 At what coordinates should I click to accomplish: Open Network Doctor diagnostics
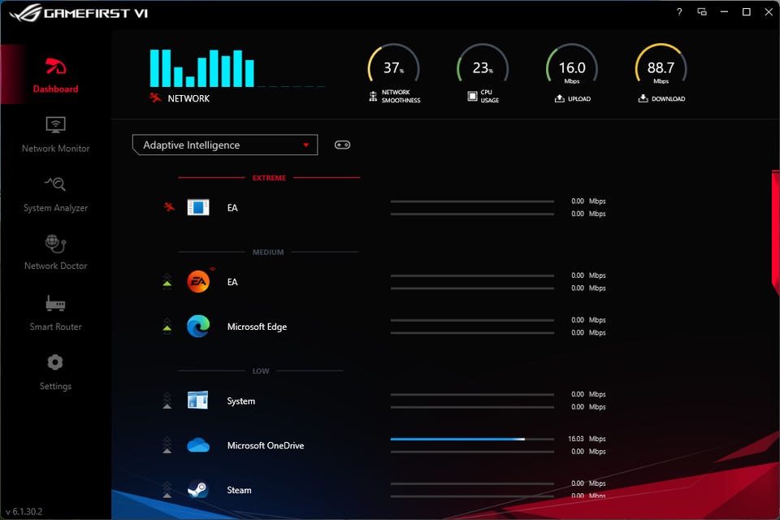[55, 253]
